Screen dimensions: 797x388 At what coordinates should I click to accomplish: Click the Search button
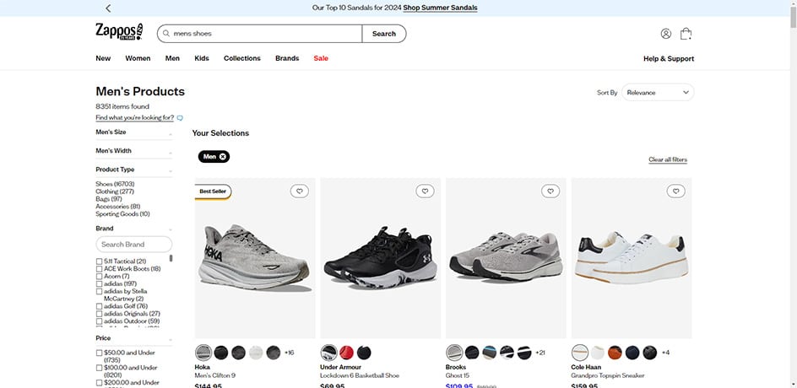pyautogui.click(x=384, y=34)
